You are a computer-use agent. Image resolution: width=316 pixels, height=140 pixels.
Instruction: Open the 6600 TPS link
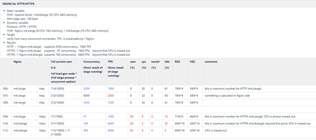pyautogui.click(x=111, y=130)
